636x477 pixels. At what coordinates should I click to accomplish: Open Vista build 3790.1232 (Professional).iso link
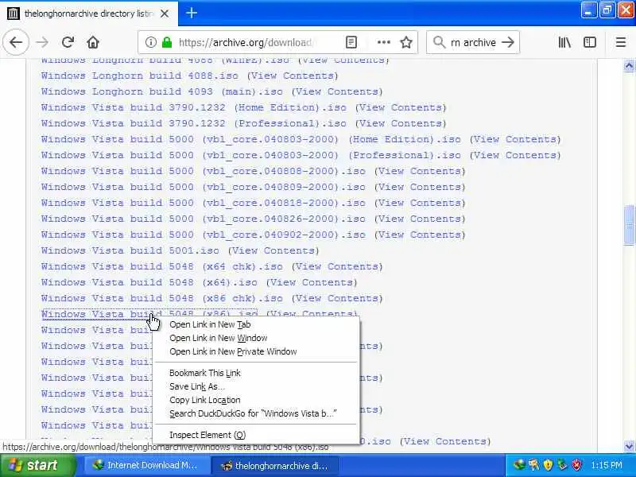193,123
